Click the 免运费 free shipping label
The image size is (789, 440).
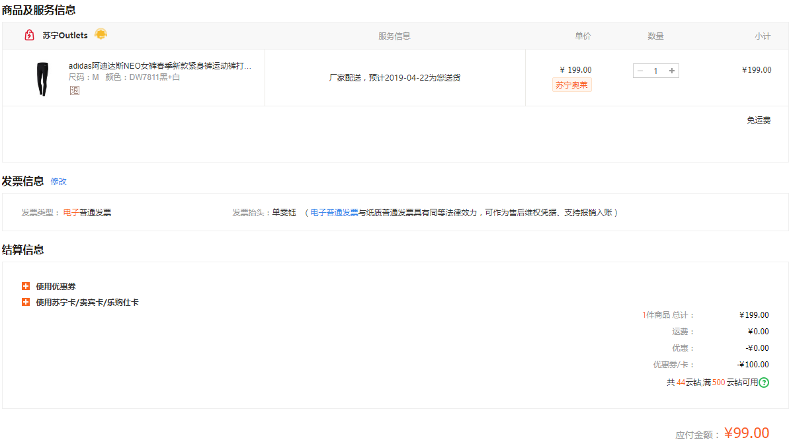pyautogui.click(x=759, y=120)
